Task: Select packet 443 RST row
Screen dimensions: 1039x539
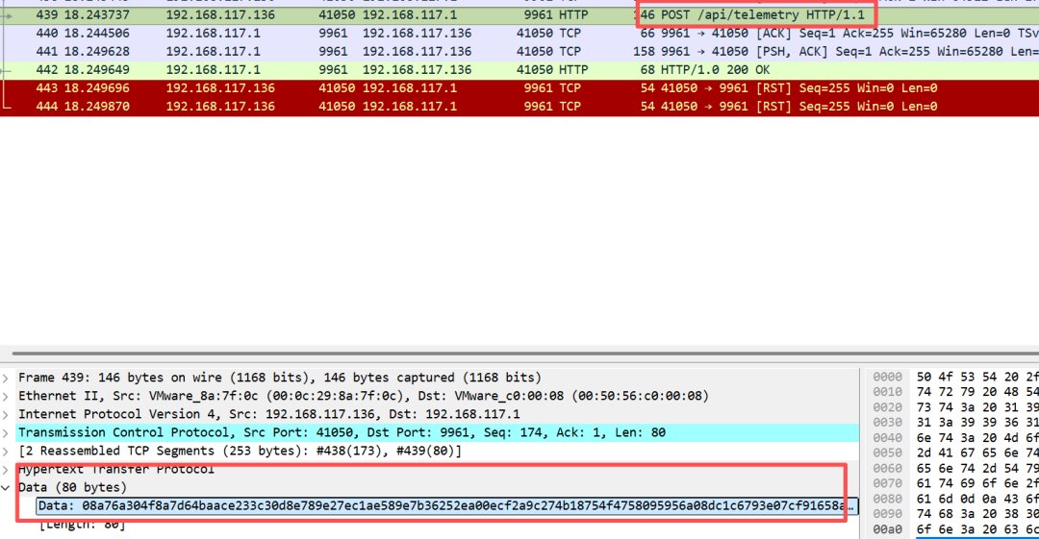Action: [x=519, y=88]
